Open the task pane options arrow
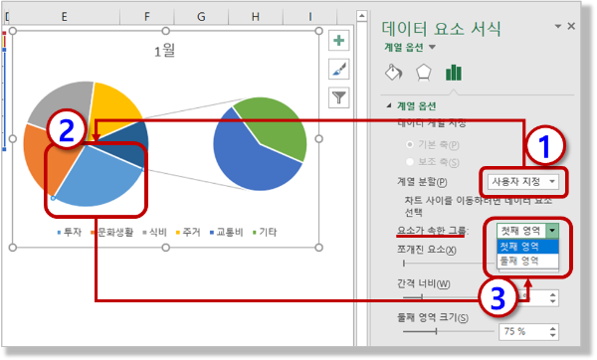The height and width of the screenshot is (360, 597). pos(558,26)
